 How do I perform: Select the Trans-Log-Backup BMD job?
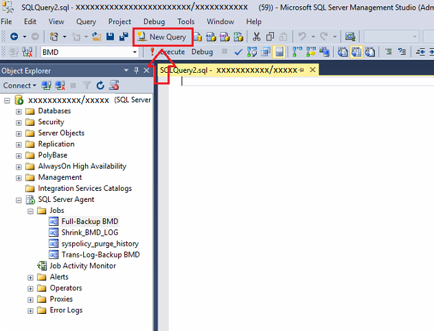pyautogui.click(x=100, y=255)
